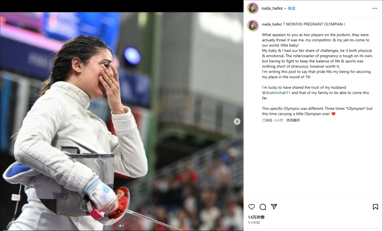Follow nada_hafez with the 关注 button

pyautogui.click(x=291, y=8)
